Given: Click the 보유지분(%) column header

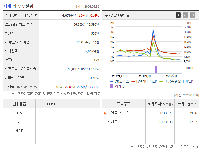Looking at the screenshot, I should tap(187, 104).
